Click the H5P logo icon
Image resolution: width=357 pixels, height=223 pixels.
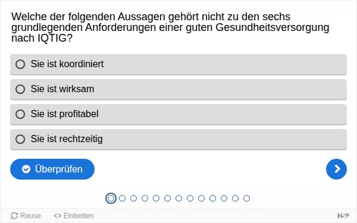pos(343,215)
